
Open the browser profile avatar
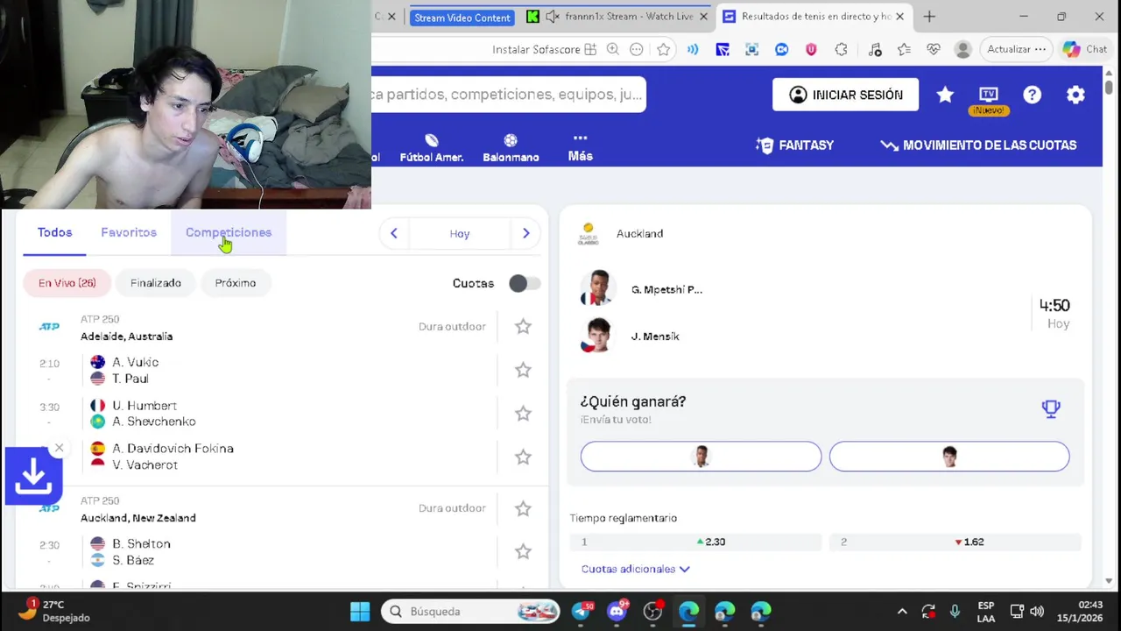click(962, 50)
